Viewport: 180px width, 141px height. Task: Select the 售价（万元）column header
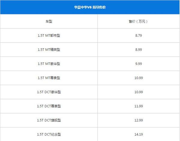139,22
